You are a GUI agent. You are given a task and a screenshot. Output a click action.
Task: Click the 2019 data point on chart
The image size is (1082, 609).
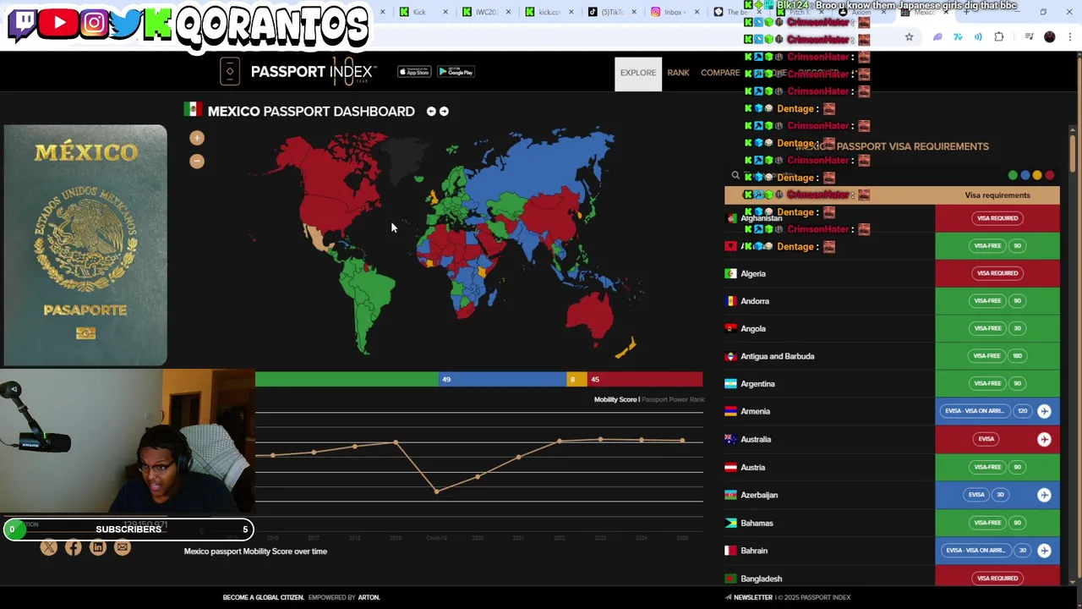(396, 442)
